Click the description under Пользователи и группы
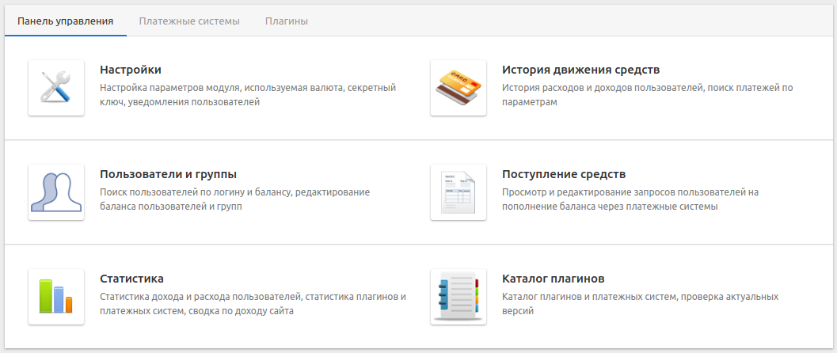Screen dimensions: 837x353 click(x=234, y=199)
